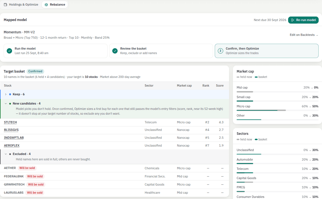Click the Will be sold badge for GRWRHITECH
322x199 pixels.
[x=36, y=184]
